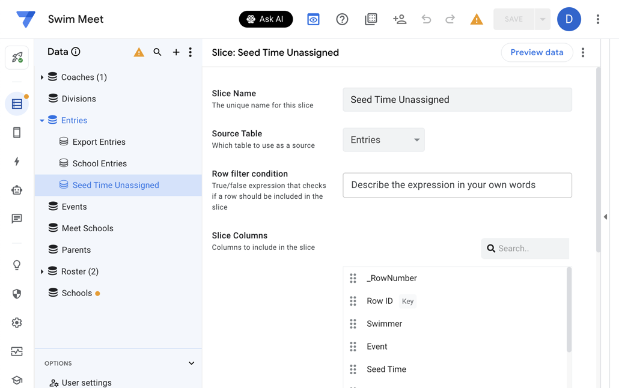
Task: Open the Source Table dropdown
Action: click(383, 140)
